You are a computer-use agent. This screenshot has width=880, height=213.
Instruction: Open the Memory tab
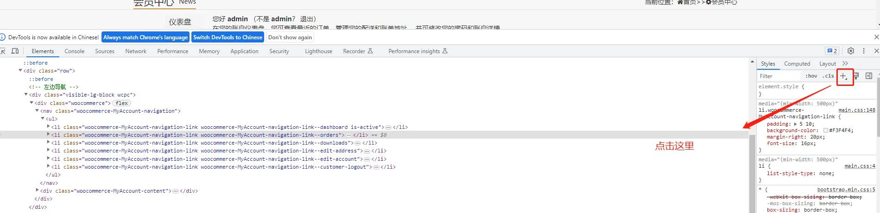click(209, 51)
